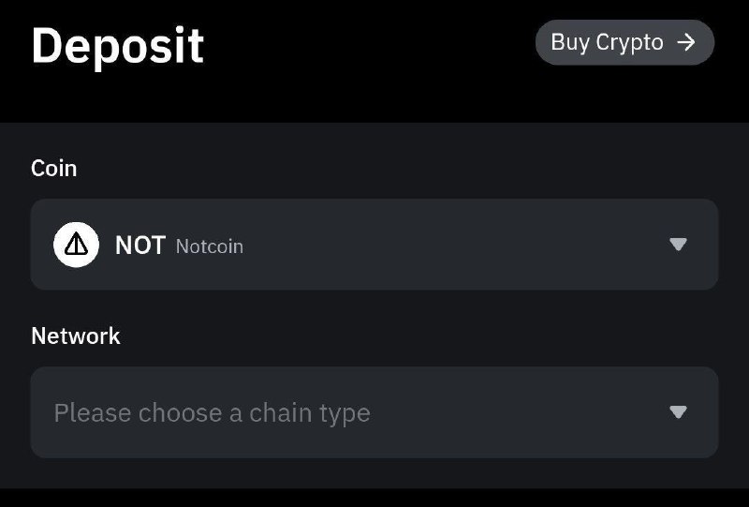Click the Deposit page heading

click(118, 46)
